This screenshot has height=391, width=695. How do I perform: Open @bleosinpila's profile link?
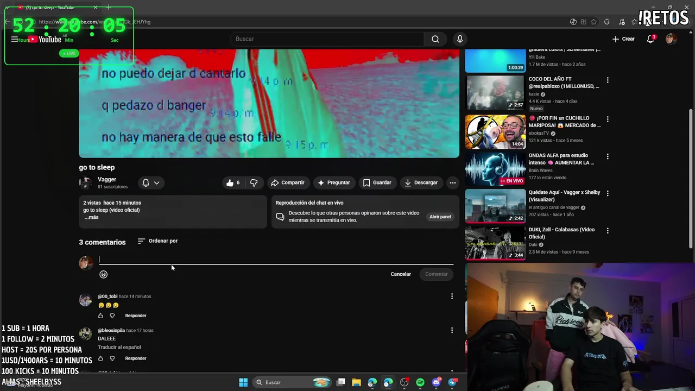coord(111,330)
